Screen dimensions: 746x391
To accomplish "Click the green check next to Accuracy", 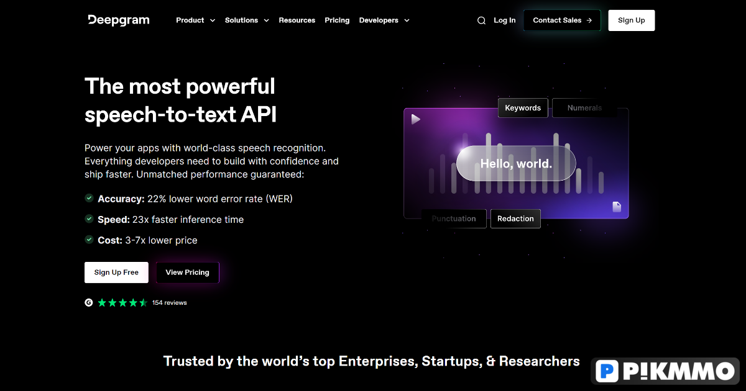I will [90, 199].
